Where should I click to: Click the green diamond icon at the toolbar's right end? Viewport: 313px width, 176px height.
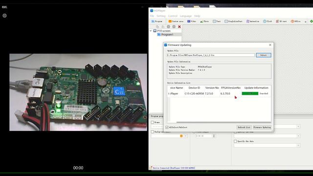[x=311, y=21]
